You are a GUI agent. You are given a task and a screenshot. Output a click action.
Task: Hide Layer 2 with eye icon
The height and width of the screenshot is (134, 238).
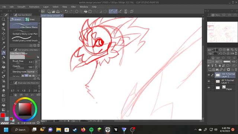pyautogui.click(x=209, y=75)
